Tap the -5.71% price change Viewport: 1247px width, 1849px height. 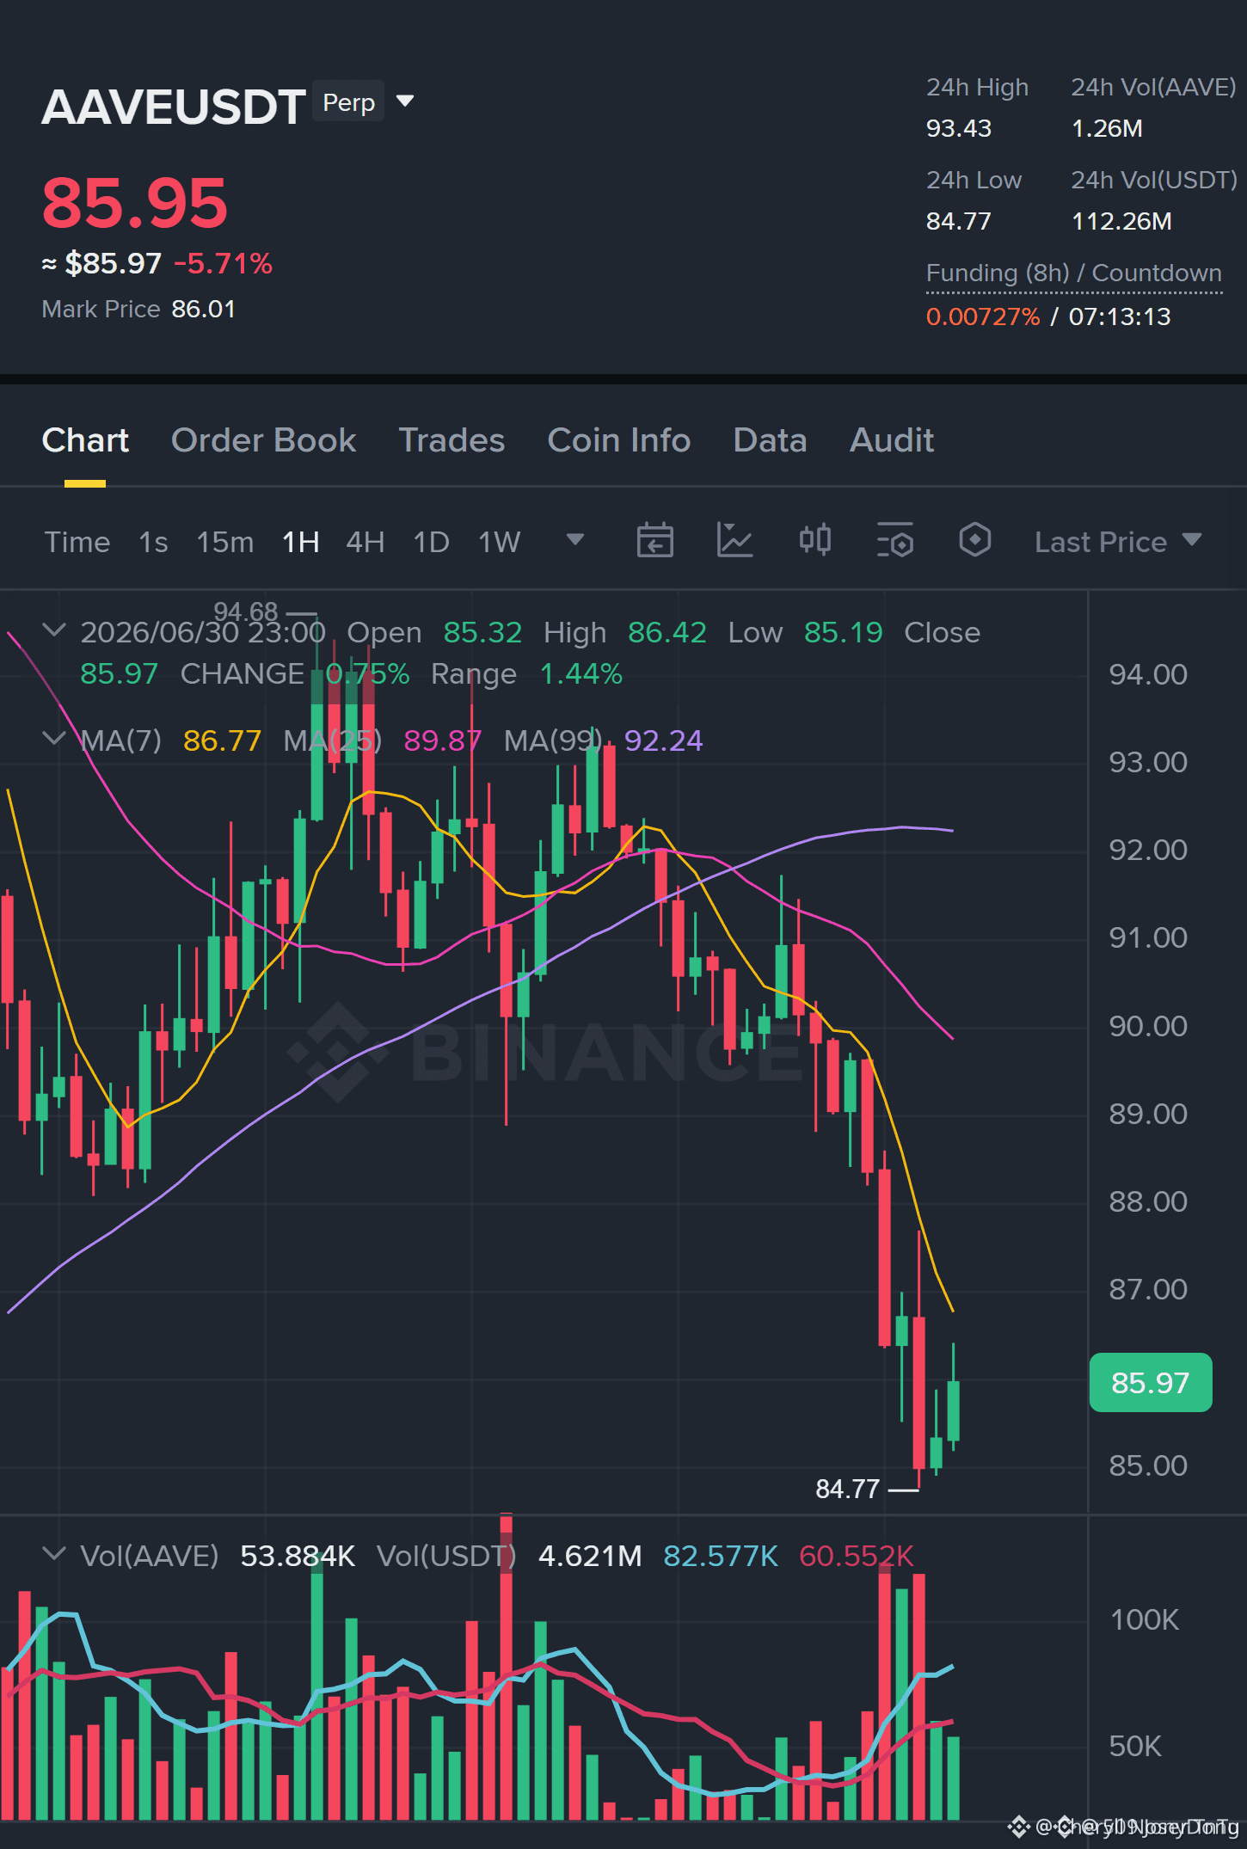tap(224, 263)
